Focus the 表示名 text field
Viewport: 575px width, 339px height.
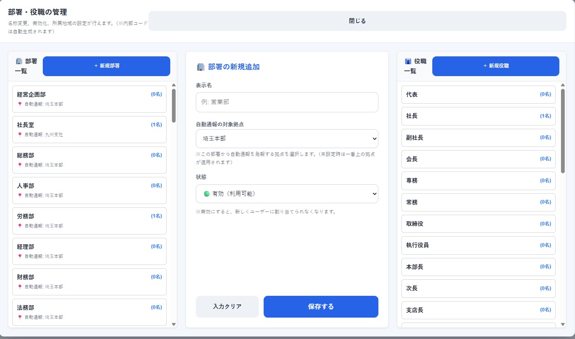tap(287, 102)
